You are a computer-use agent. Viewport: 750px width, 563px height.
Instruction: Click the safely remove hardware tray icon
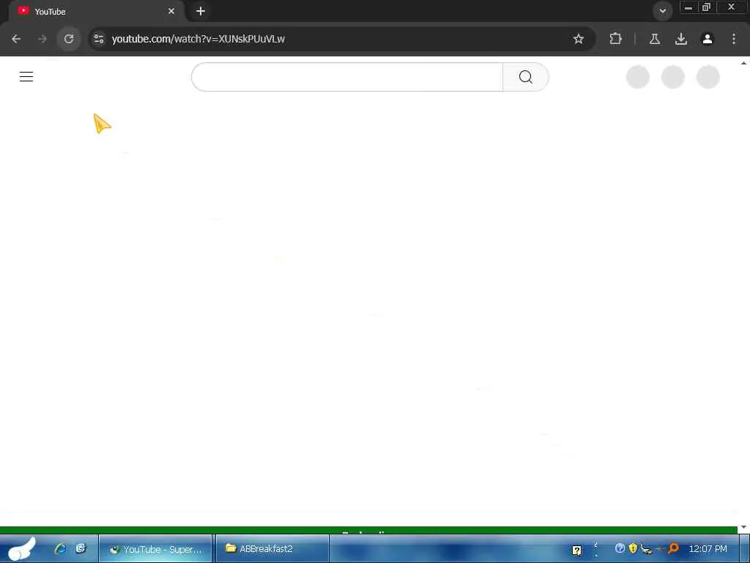point(646,548)
